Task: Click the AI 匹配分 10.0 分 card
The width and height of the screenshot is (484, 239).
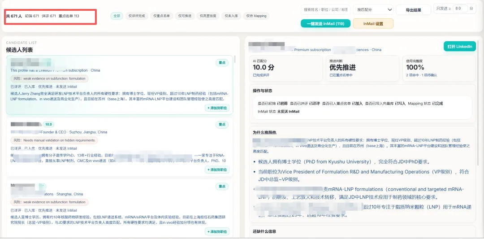Action: click(x=286, y=68)
